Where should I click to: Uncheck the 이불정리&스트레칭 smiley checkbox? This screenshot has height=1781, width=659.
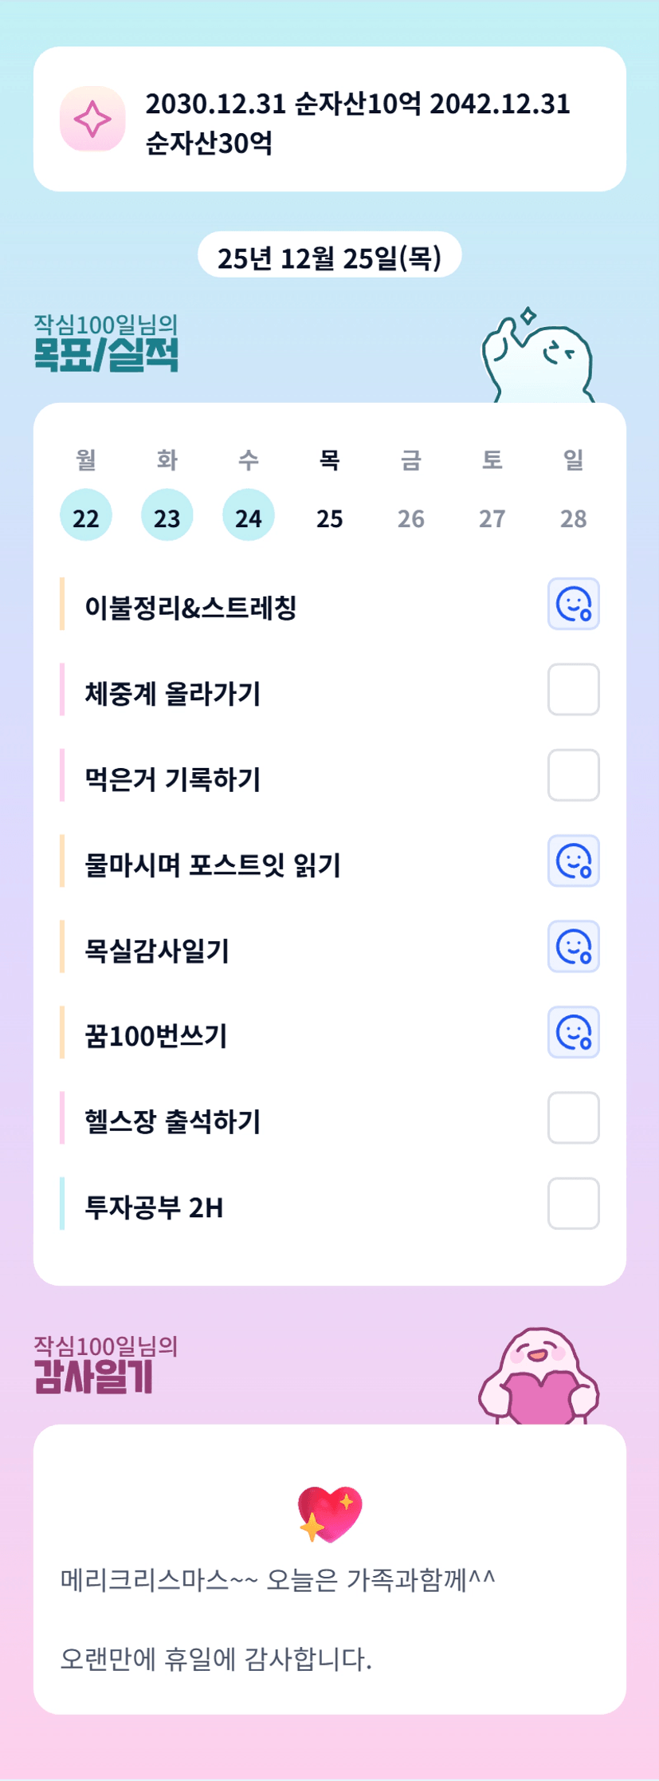573,604
